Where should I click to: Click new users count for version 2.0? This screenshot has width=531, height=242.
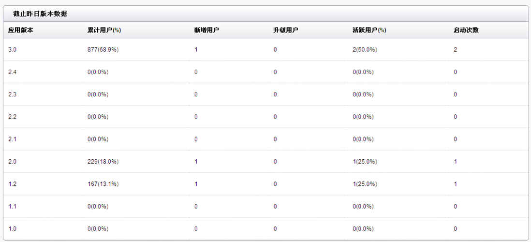(196, 162)
